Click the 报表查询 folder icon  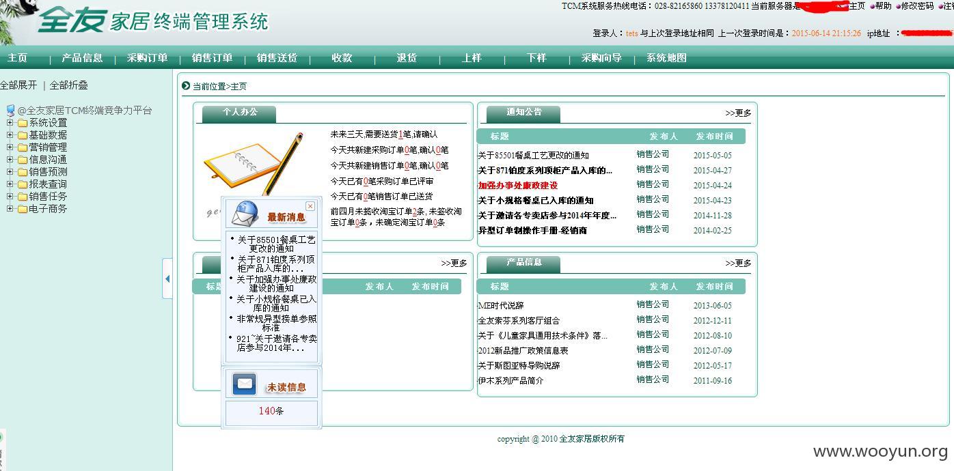pyautogui.click(x=23, y=185)
